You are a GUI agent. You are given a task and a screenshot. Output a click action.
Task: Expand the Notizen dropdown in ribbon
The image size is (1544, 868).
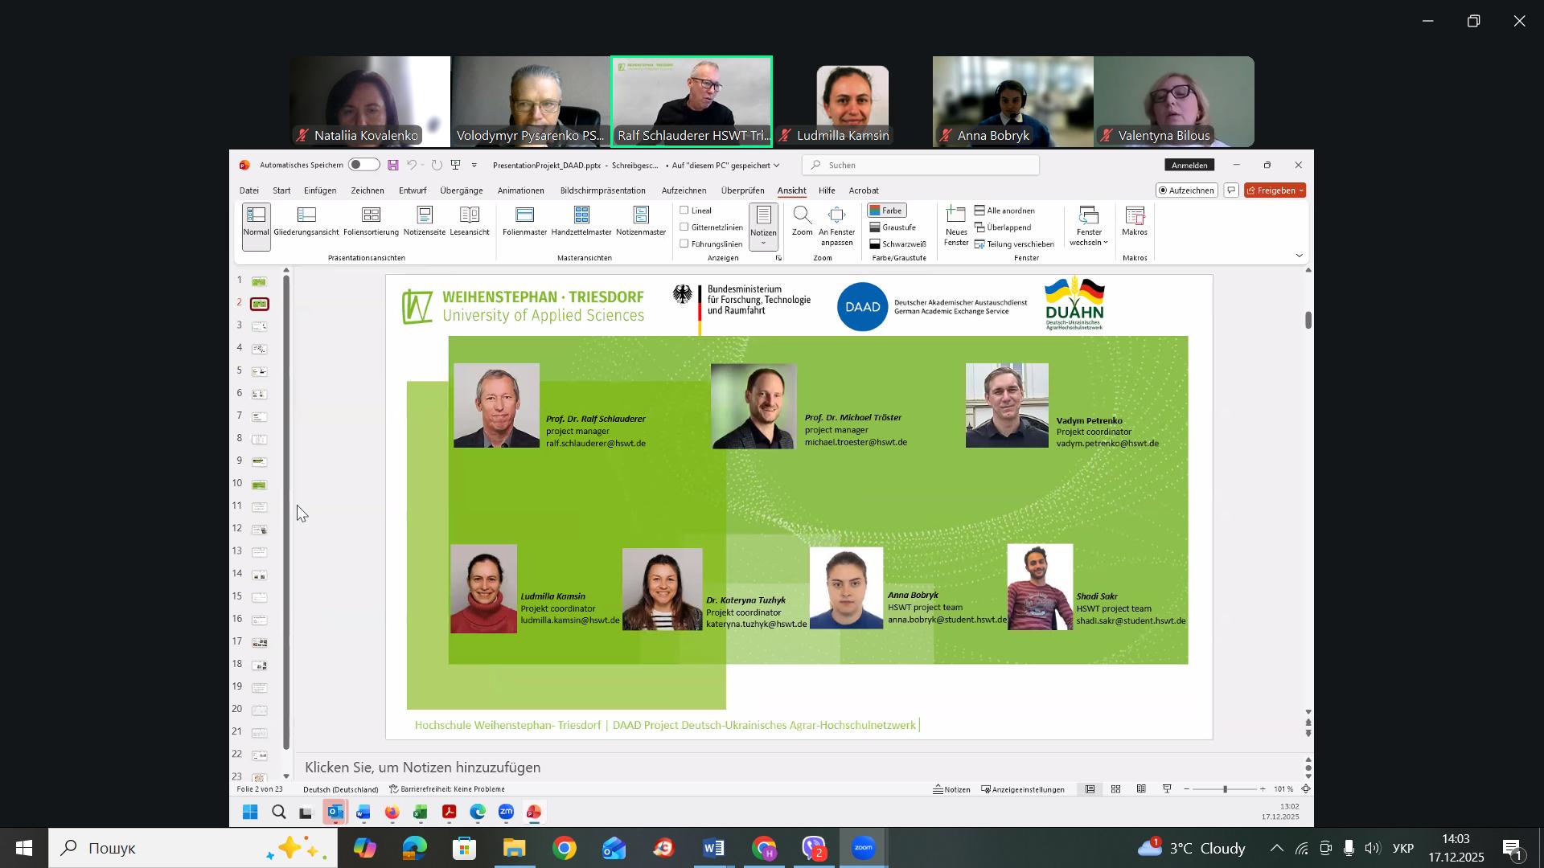pos(763,243)
